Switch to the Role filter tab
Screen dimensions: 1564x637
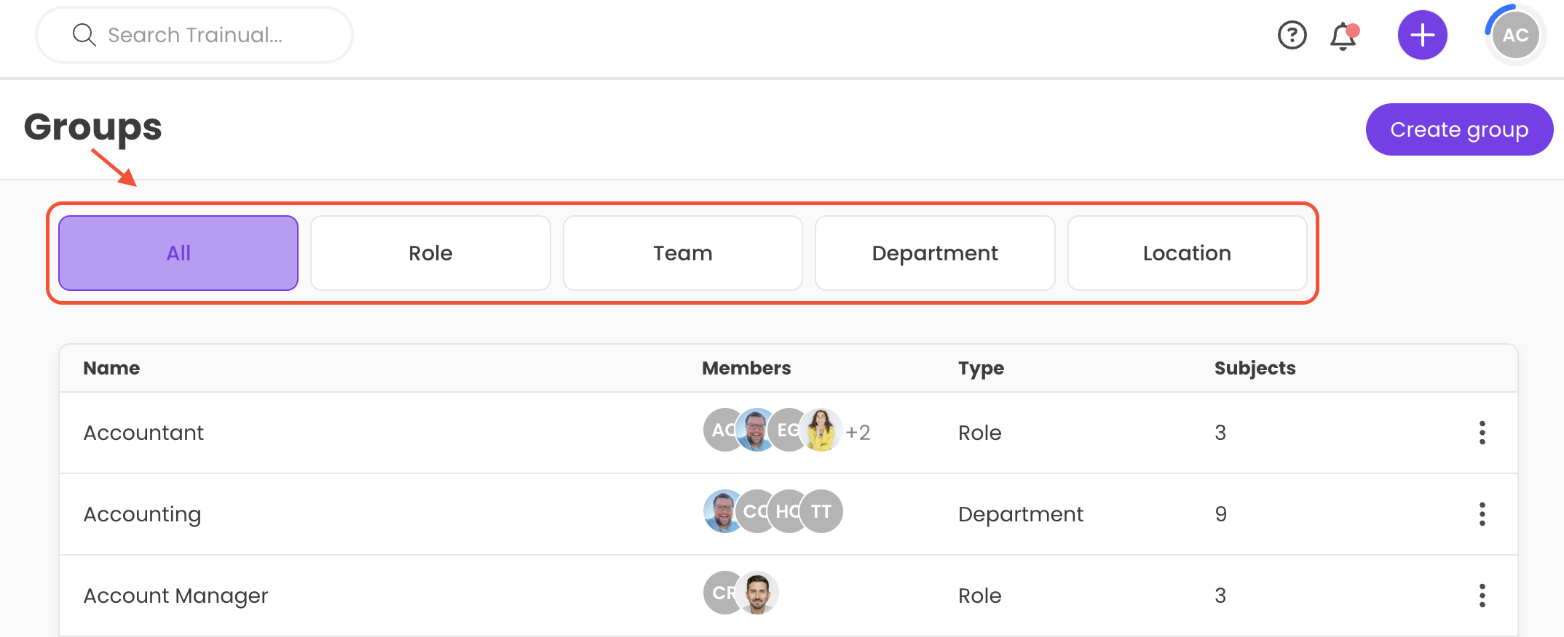(x=430, y=253)
